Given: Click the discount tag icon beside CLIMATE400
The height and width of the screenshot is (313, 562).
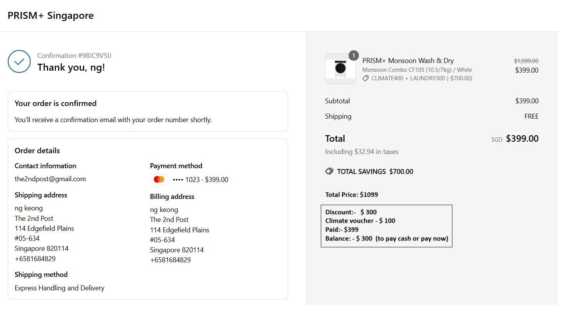Looking at the screenshot, I should (365, 78).
